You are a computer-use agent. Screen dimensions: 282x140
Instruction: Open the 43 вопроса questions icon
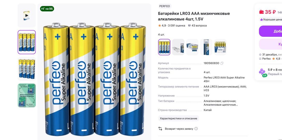click(189, 26)
